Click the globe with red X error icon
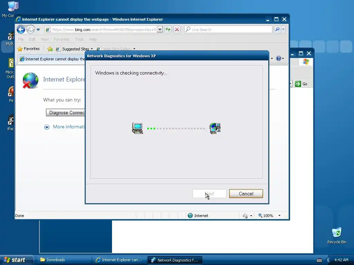The image size is (354, 265). (x=30, y=80)
